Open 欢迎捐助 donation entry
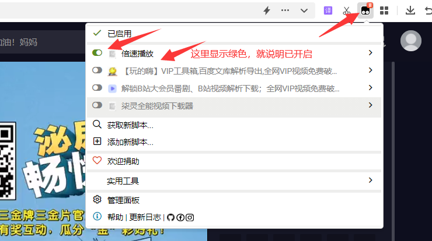 (x=123, y=161)
